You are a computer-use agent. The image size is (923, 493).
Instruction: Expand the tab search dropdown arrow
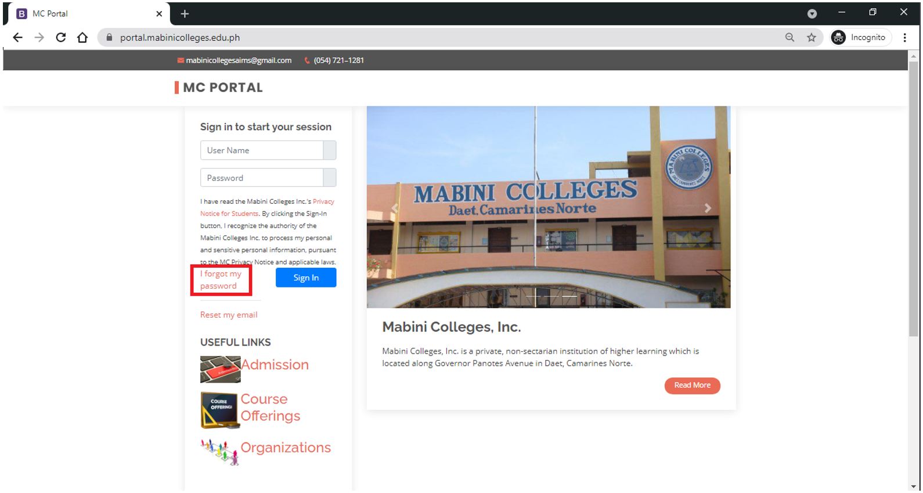(812, 14)
